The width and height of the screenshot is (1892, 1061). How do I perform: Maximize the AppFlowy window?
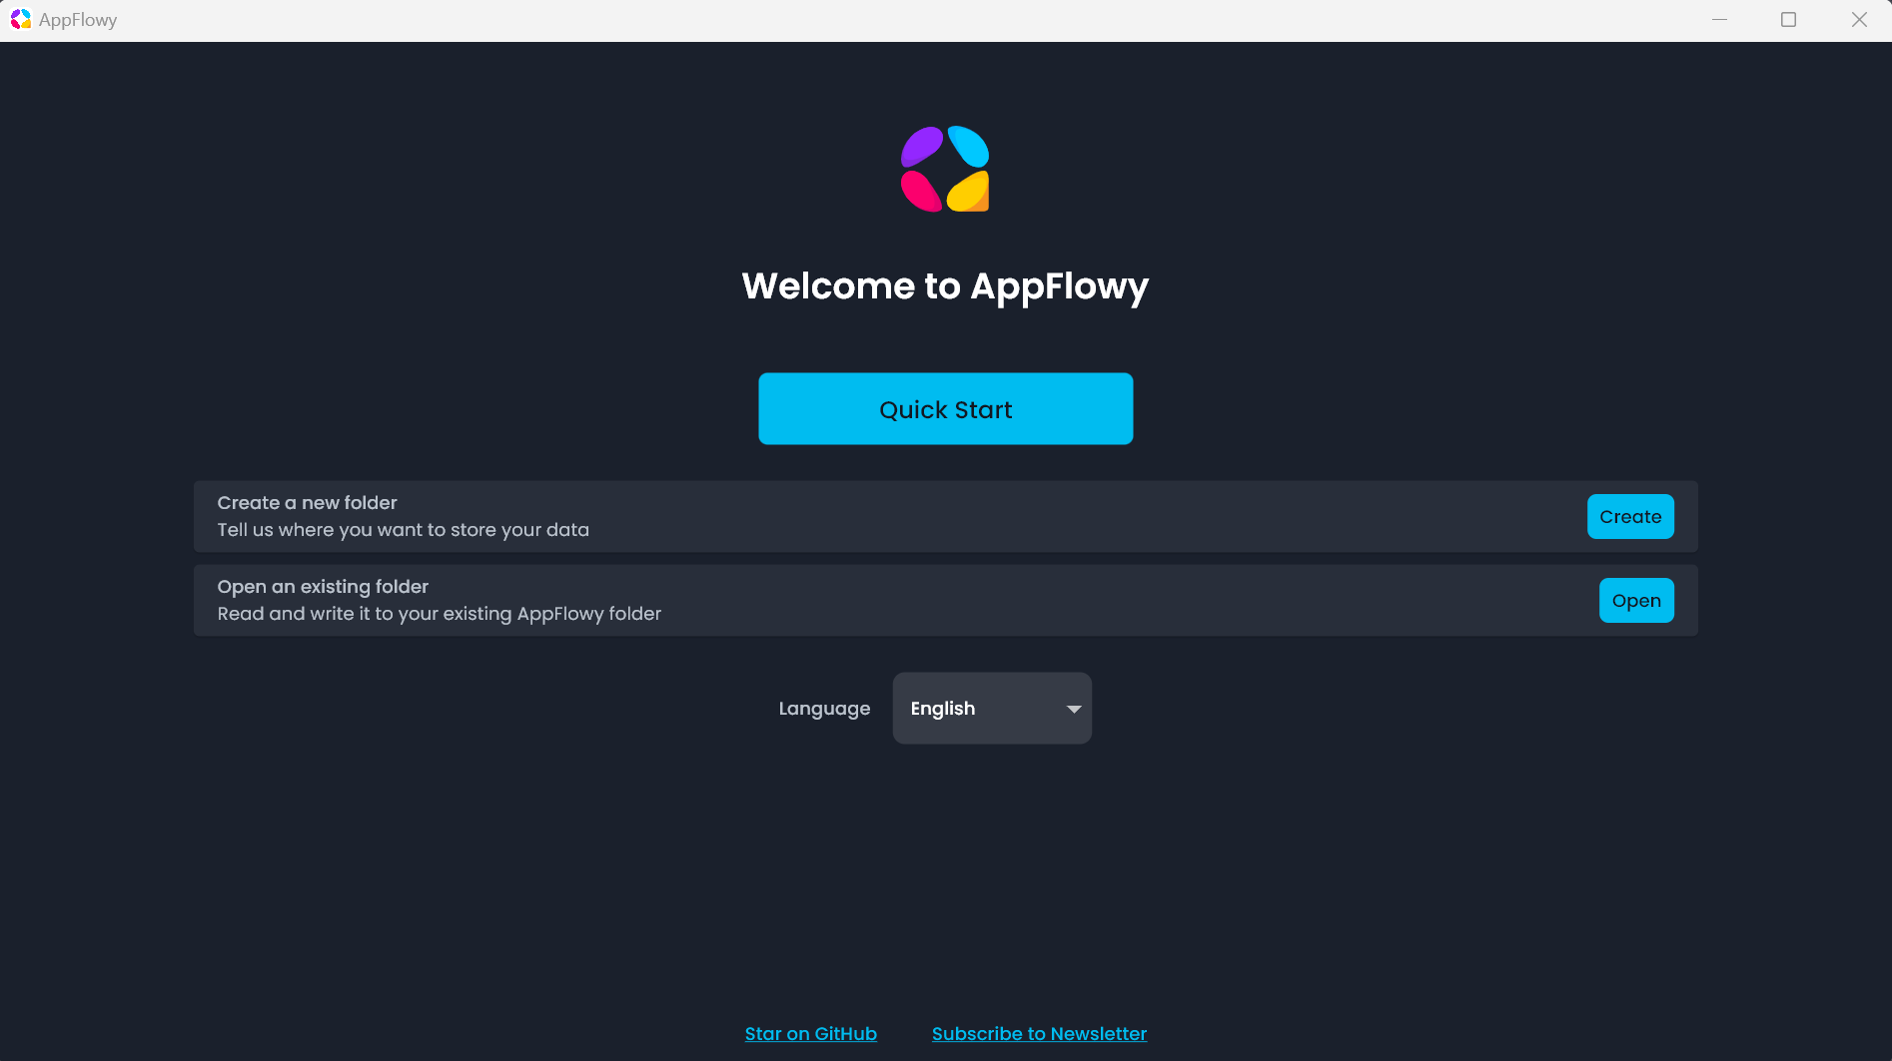click(x=1789, y=20)
